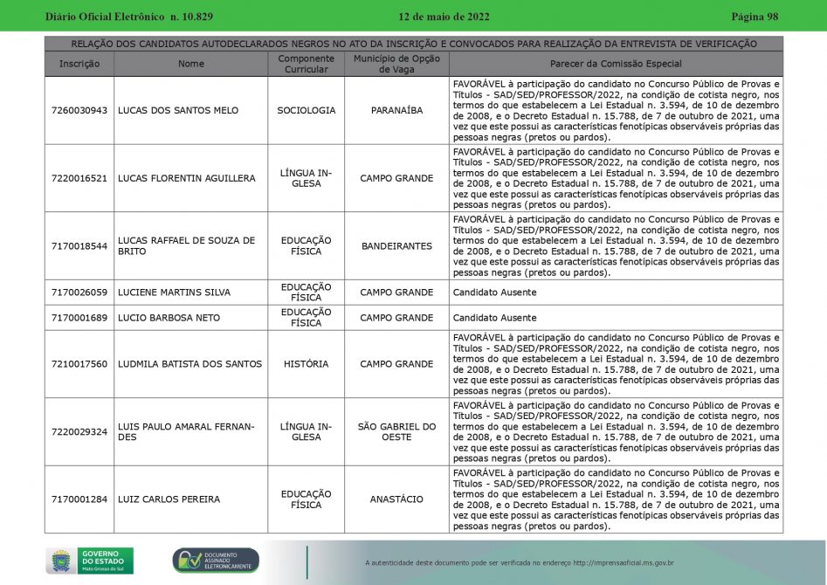The width and height of the screenshot is (827, 585).
Task: Click Candidato Ausente for Lucio Barbosa Neto
Action: pyautogui.click(x=494, y=318)
